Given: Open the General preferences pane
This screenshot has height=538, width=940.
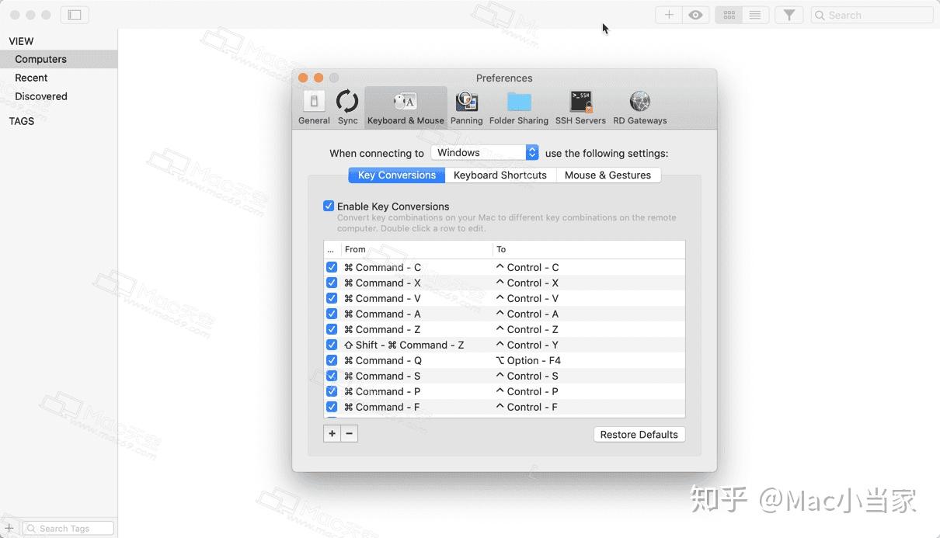Looking at the screenshot, I should pos(314,107).
